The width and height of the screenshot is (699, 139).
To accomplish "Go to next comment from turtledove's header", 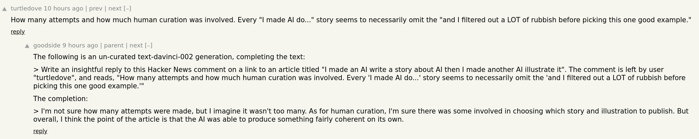I will tap(115, 9).
